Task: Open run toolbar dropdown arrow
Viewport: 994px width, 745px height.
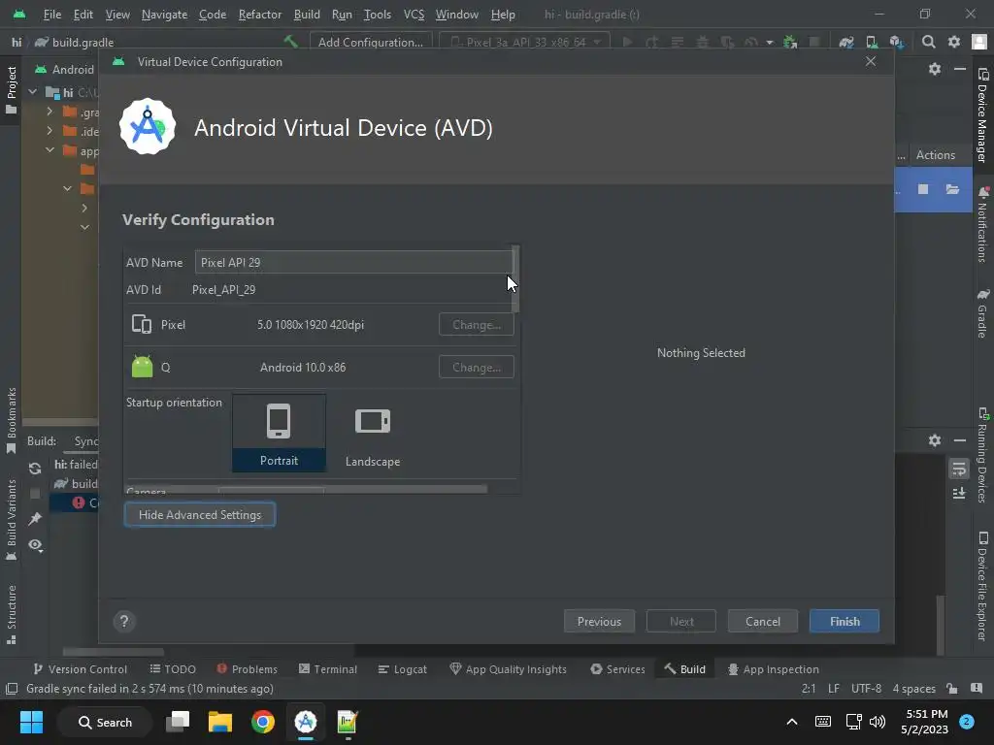Action: pyautogui.click(x=770, y=43)
